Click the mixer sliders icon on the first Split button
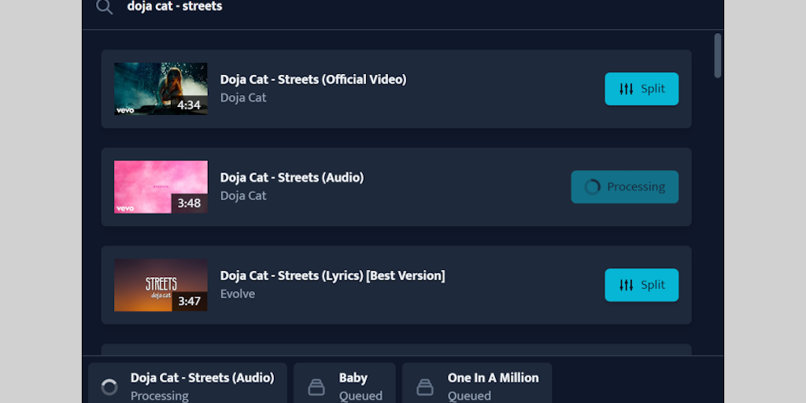This screenshot has width=806, height=403. pos(626,89)
